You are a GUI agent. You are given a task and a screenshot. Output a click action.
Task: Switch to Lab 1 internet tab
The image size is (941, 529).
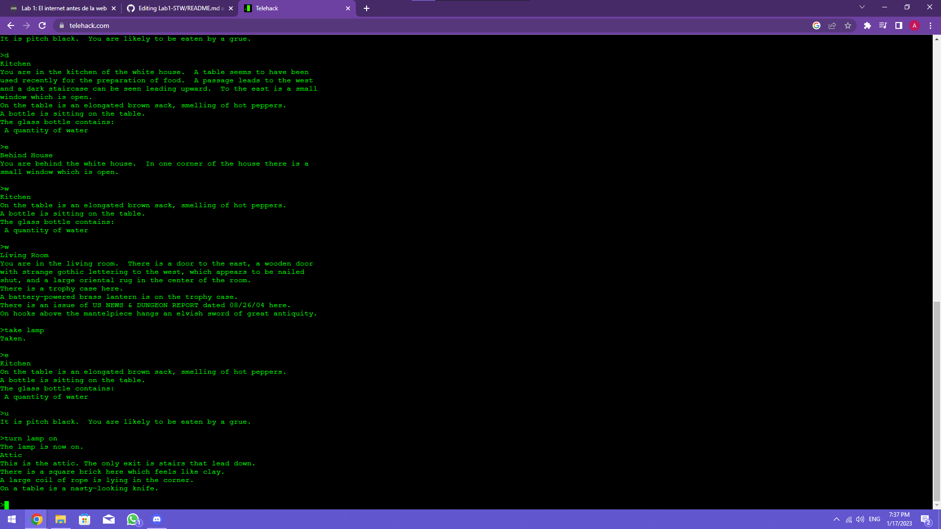(x=64, y=8)
